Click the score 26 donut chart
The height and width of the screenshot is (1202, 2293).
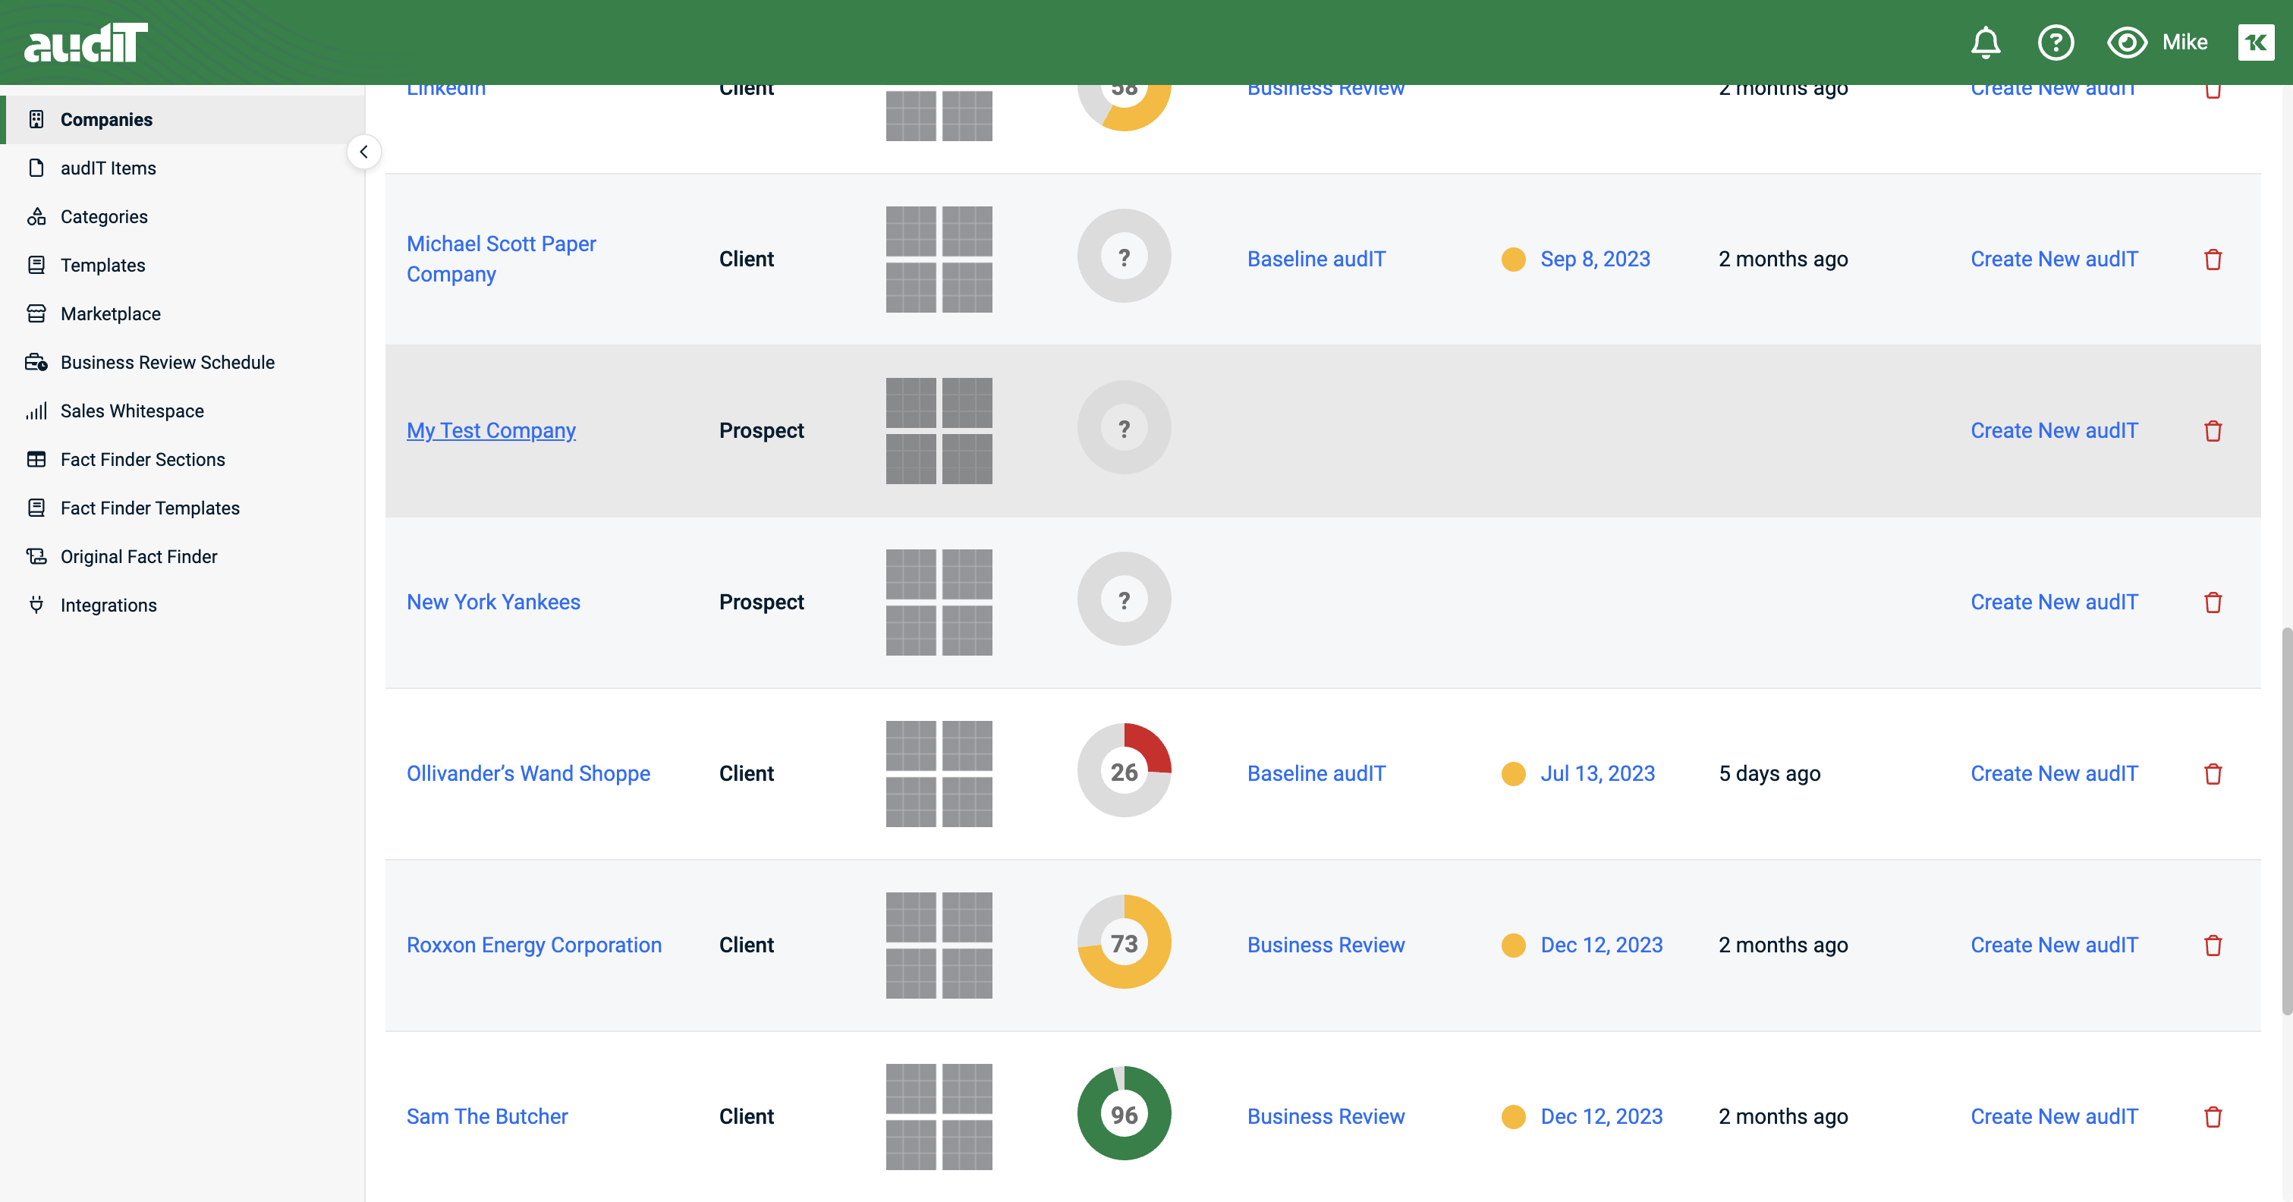1124,770
